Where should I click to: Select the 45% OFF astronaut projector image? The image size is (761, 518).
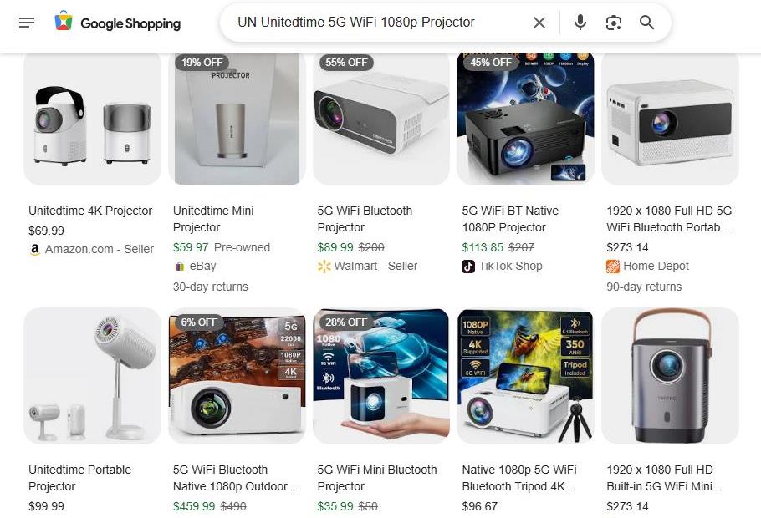[526, 119]
